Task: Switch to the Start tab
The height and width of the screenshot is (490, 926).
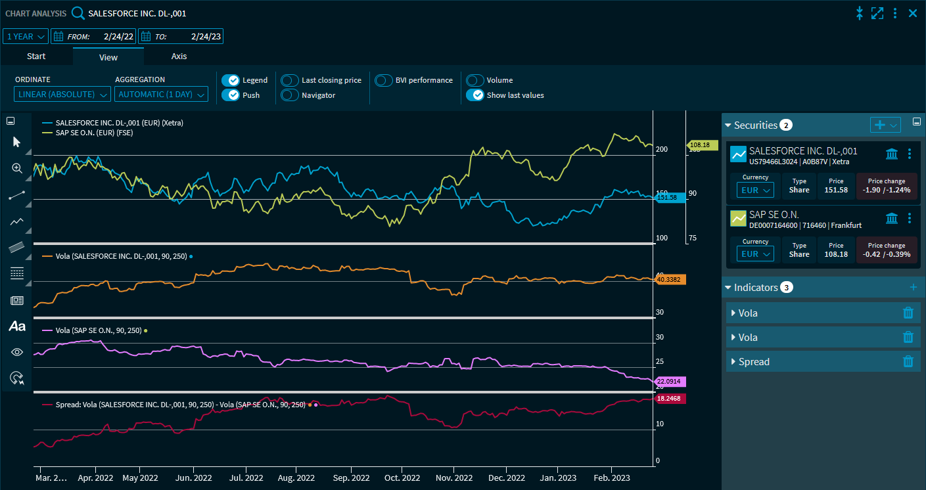Action: (x=36, y=56)
